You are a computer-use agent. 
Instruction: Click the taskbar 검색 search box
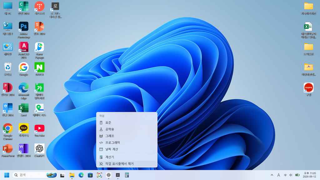tap(35, 175)
